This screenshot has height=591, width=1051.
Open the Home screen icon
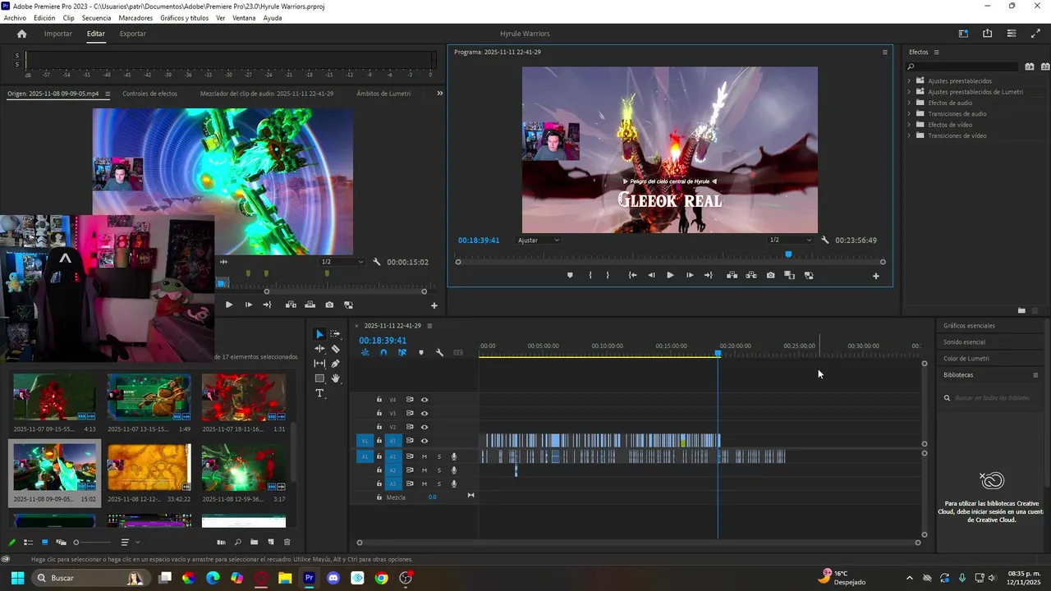tap(22, 34)
